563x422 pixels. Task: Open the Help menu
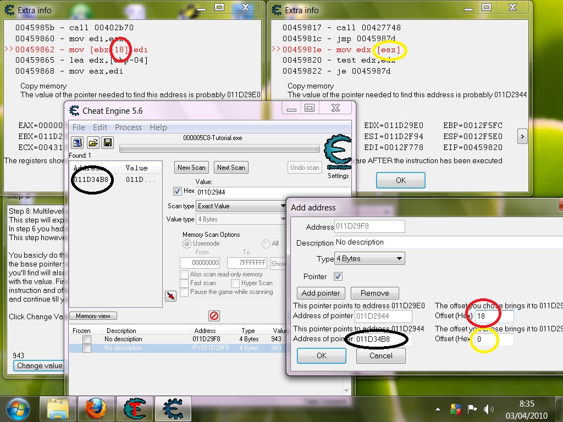(158, 127)
